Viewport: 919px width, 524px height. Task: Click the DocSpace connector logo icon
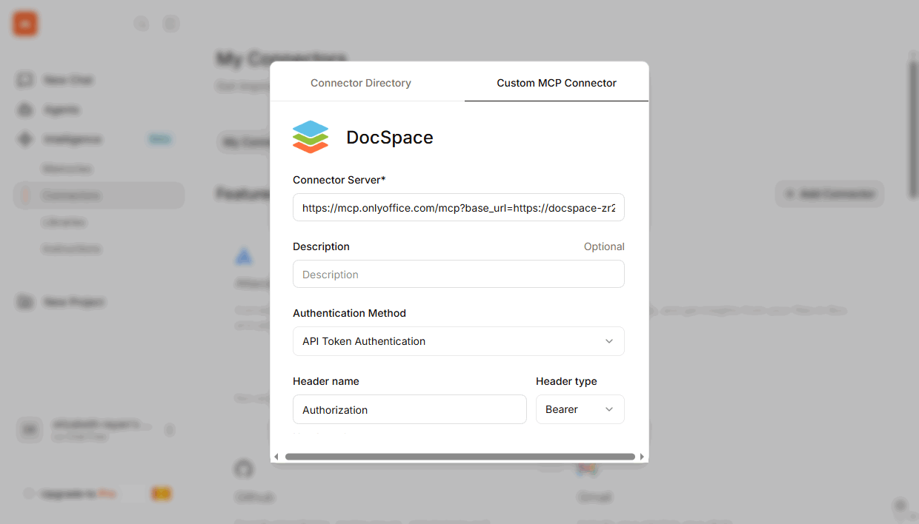point(311,136)
